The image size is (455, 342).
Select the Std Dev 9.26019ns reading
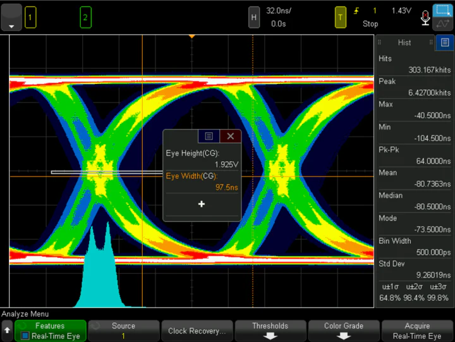(x=415, y=269)
